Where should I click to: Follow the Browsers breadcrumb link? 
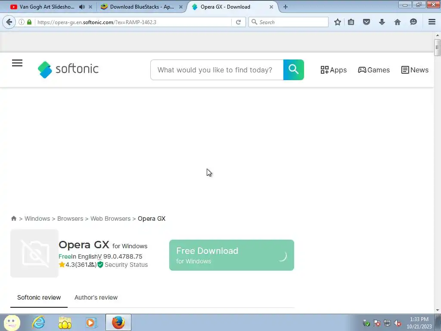70,219
